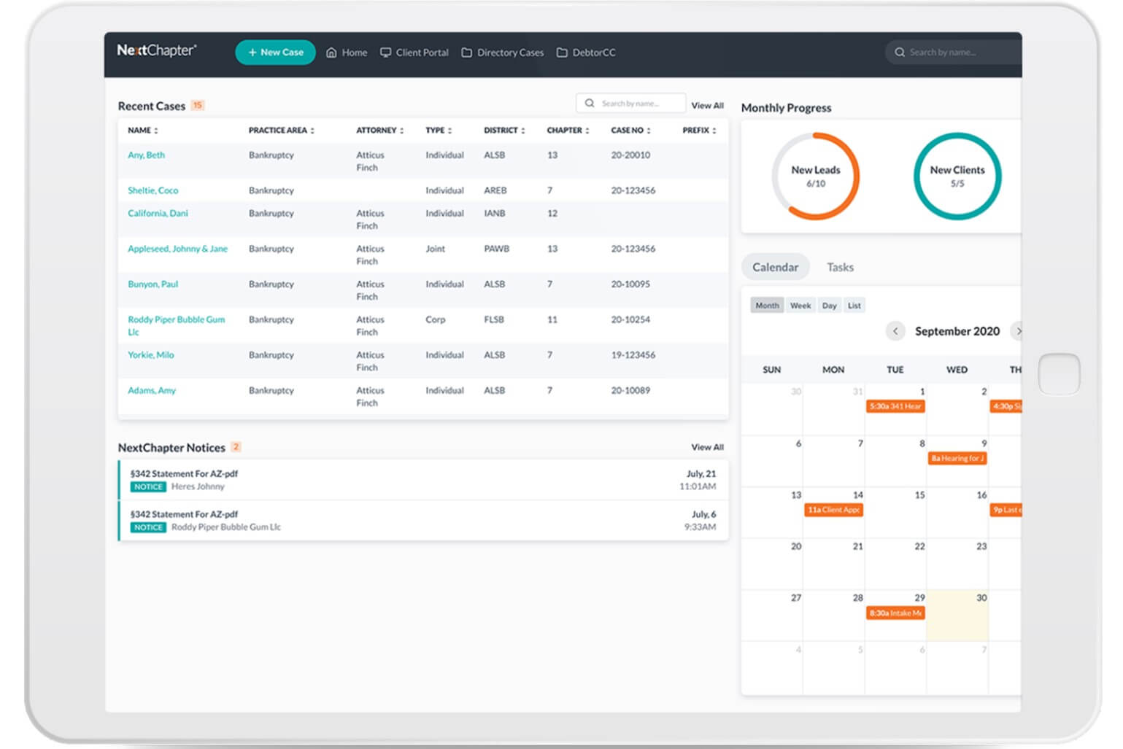This screenshot has width=1123, height=749.
Task: Go to previous month in calendar
Action: click(x=895, y=331)
